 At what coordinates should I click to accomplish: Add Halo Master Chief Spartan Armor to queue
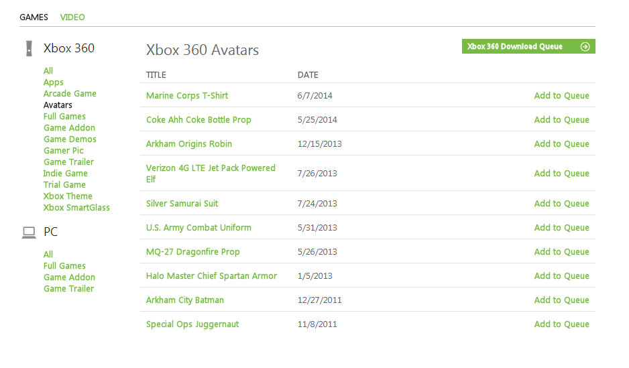click(x=561, y=276)
